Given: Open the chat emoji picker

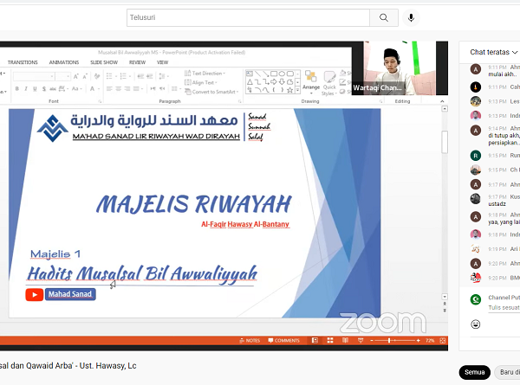Looking at the screenshot, I should click(x=476, y=324).
